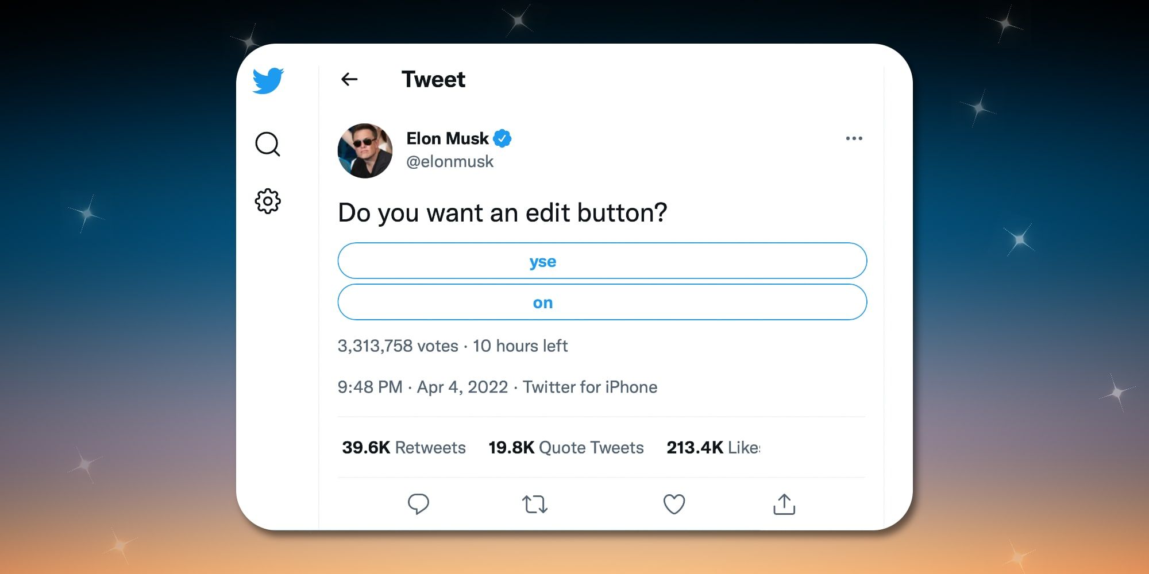Switch to the Tweet tab header

pos(434,79)
